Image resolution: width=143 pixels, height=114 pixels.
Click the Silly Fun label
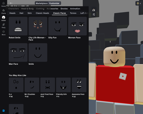coord(52,38)
